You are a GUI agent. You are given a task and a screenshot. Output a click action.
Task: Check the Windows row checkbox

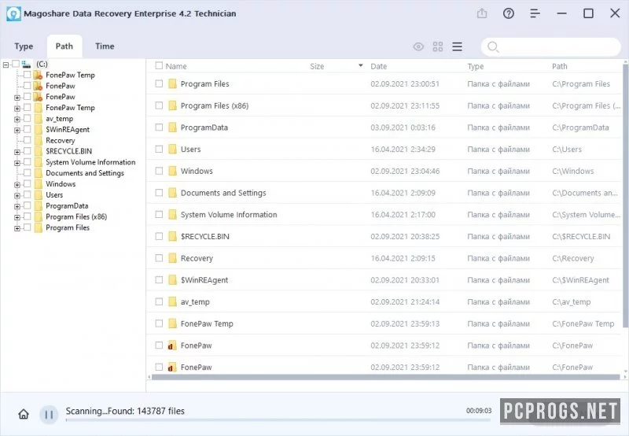pyautogui.click(x=159, y=171)
